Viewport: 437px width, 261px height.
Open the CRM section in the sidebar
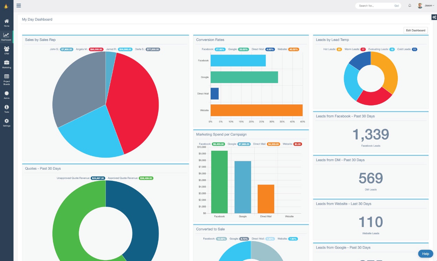pos(7,51)
